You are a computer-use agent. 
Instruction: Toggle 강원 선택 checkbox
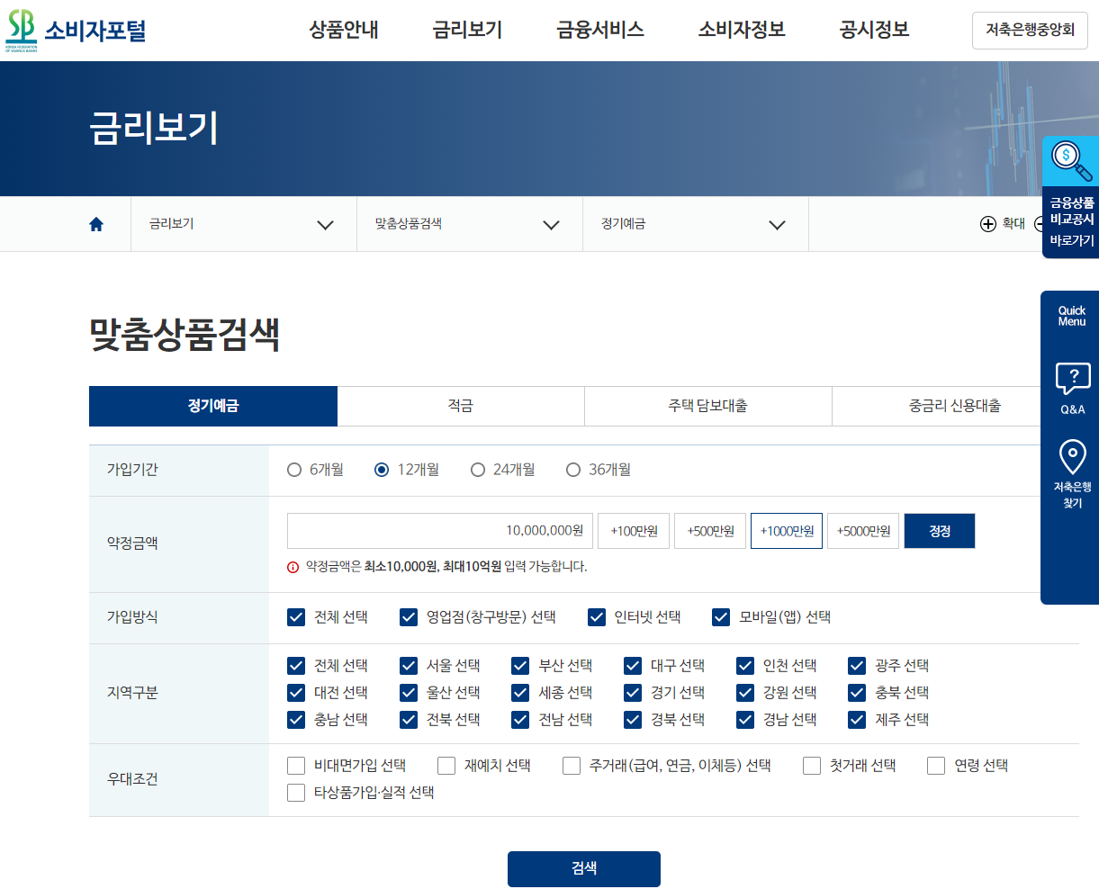(x=745, y=693)
